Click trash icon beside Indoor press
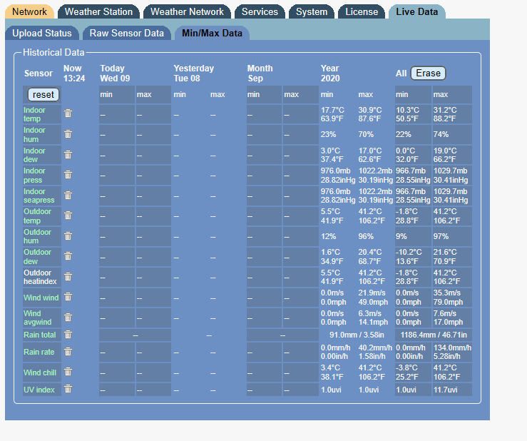The image size is (527, 441). click(68, 175)
